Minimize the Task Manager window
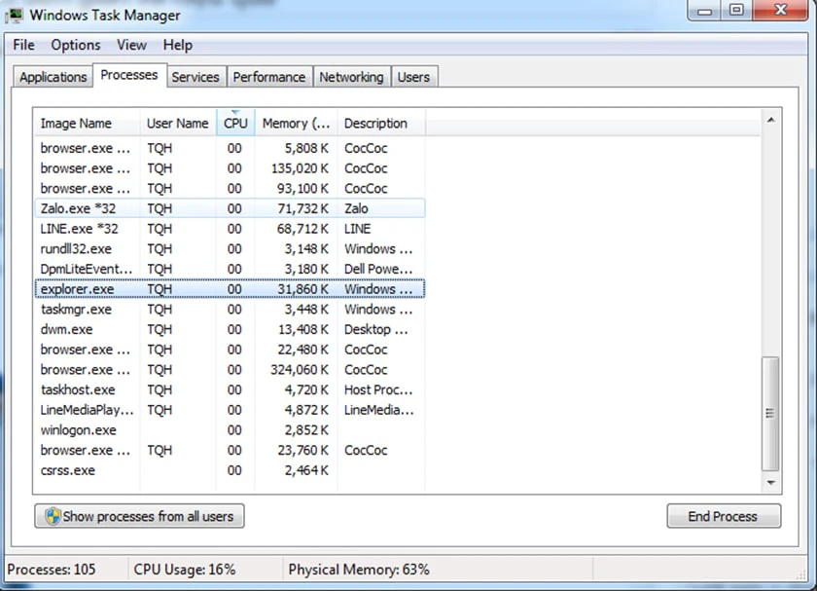 point(704,11)
